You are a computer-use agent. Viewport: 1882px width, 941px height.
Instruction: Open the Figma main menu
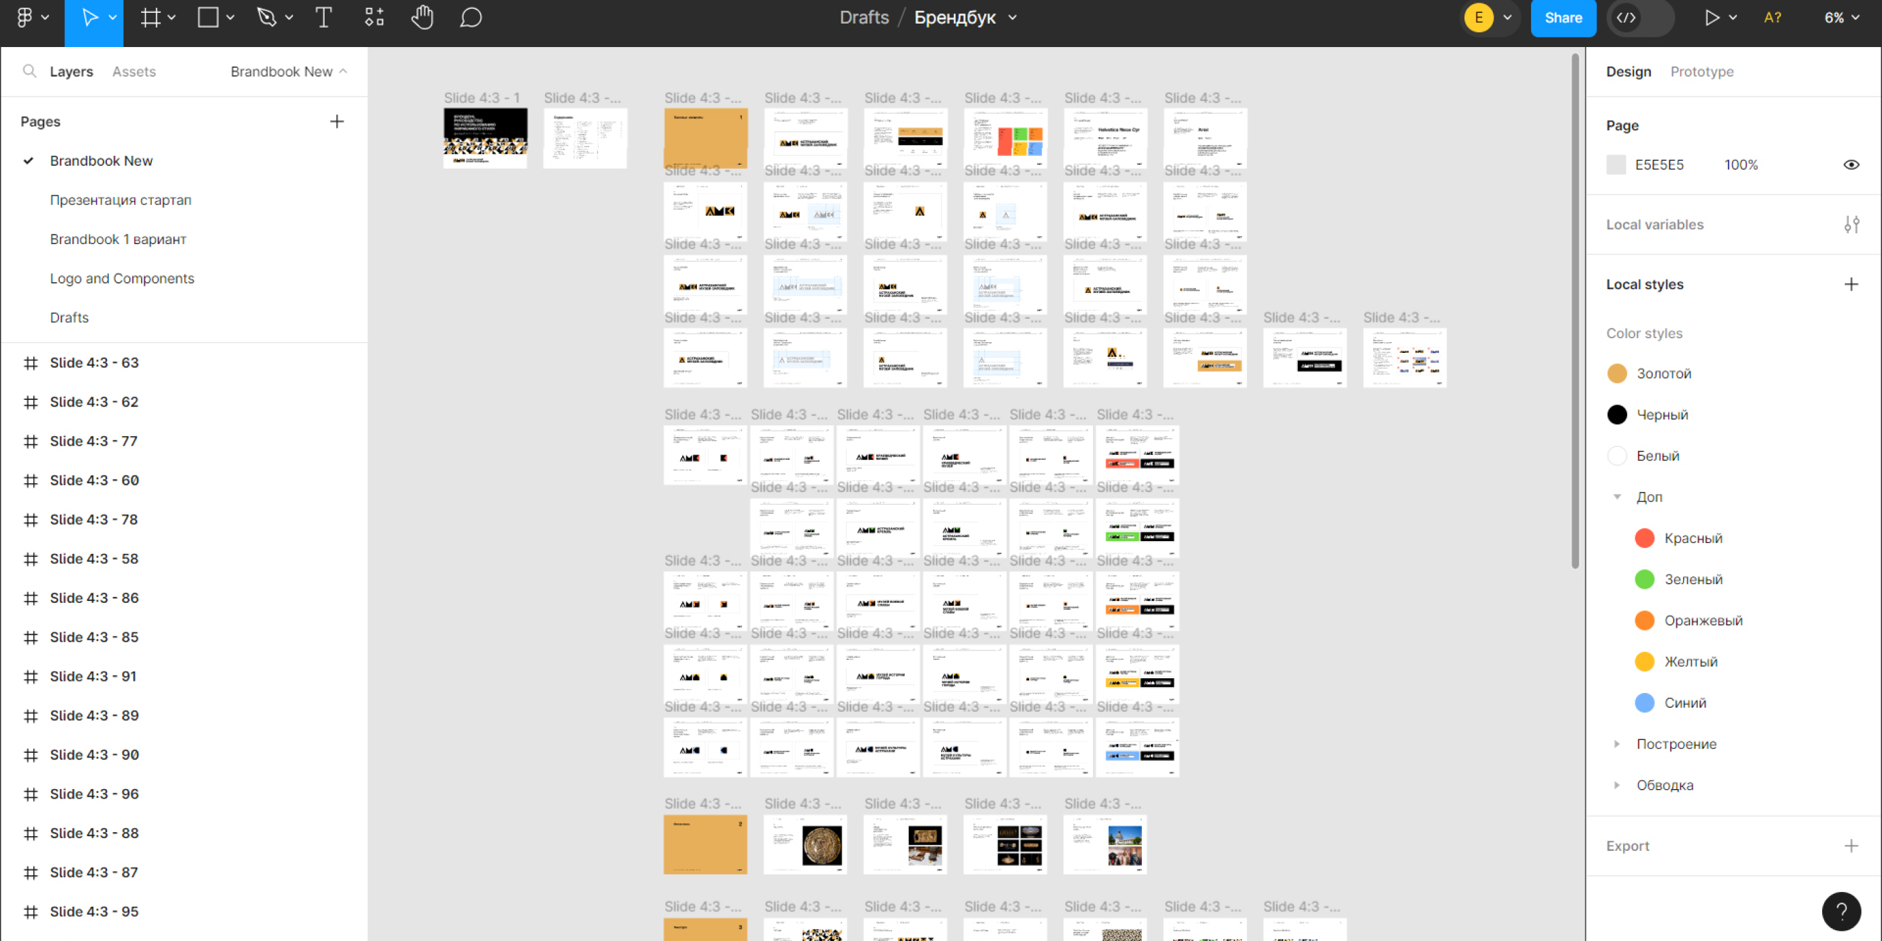coord(25,17)
